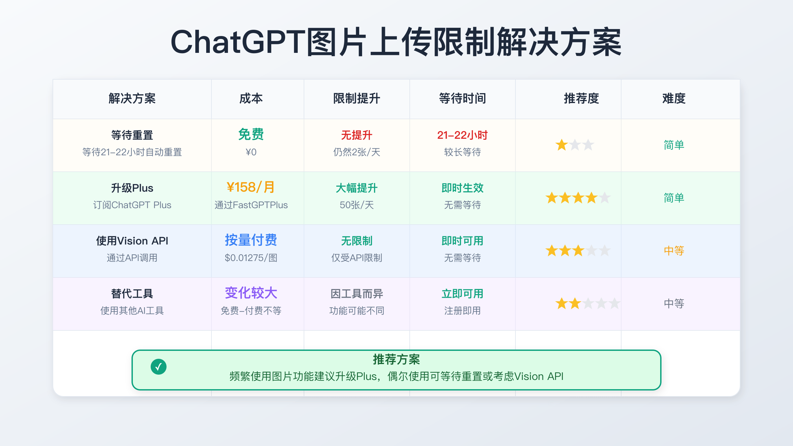Click the green 立即可用 label
This screenshot has width=793, height=446.
(x=463, y=294)
